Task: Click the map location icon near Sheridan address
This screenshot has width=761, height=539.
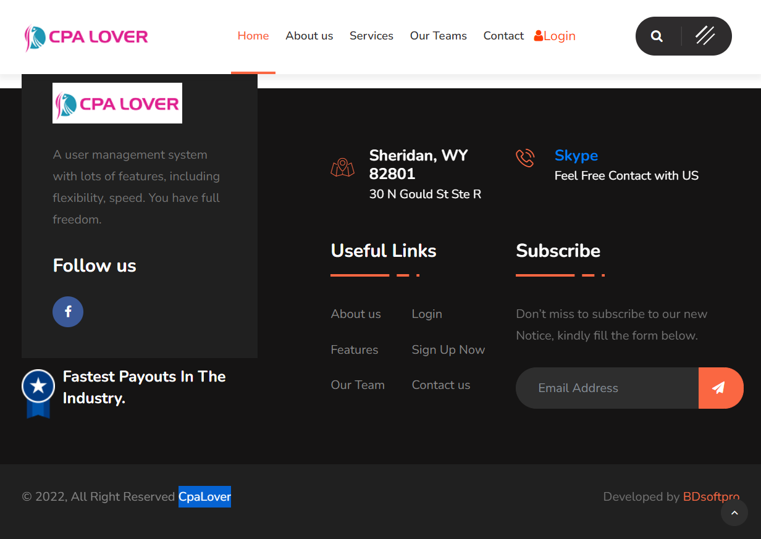Action: pos(343,167)
